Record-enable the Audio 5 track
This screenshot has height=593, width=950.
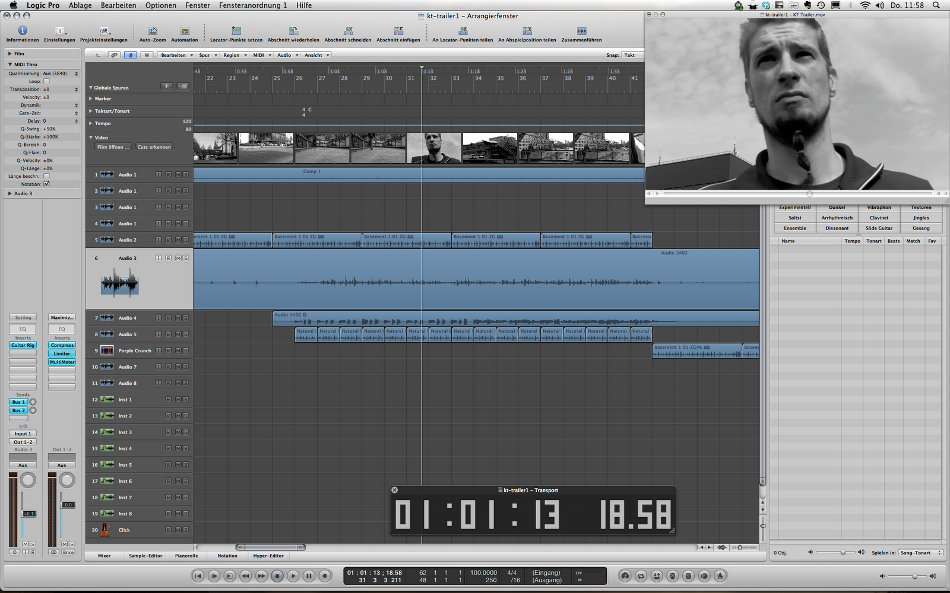pos(169,334)
